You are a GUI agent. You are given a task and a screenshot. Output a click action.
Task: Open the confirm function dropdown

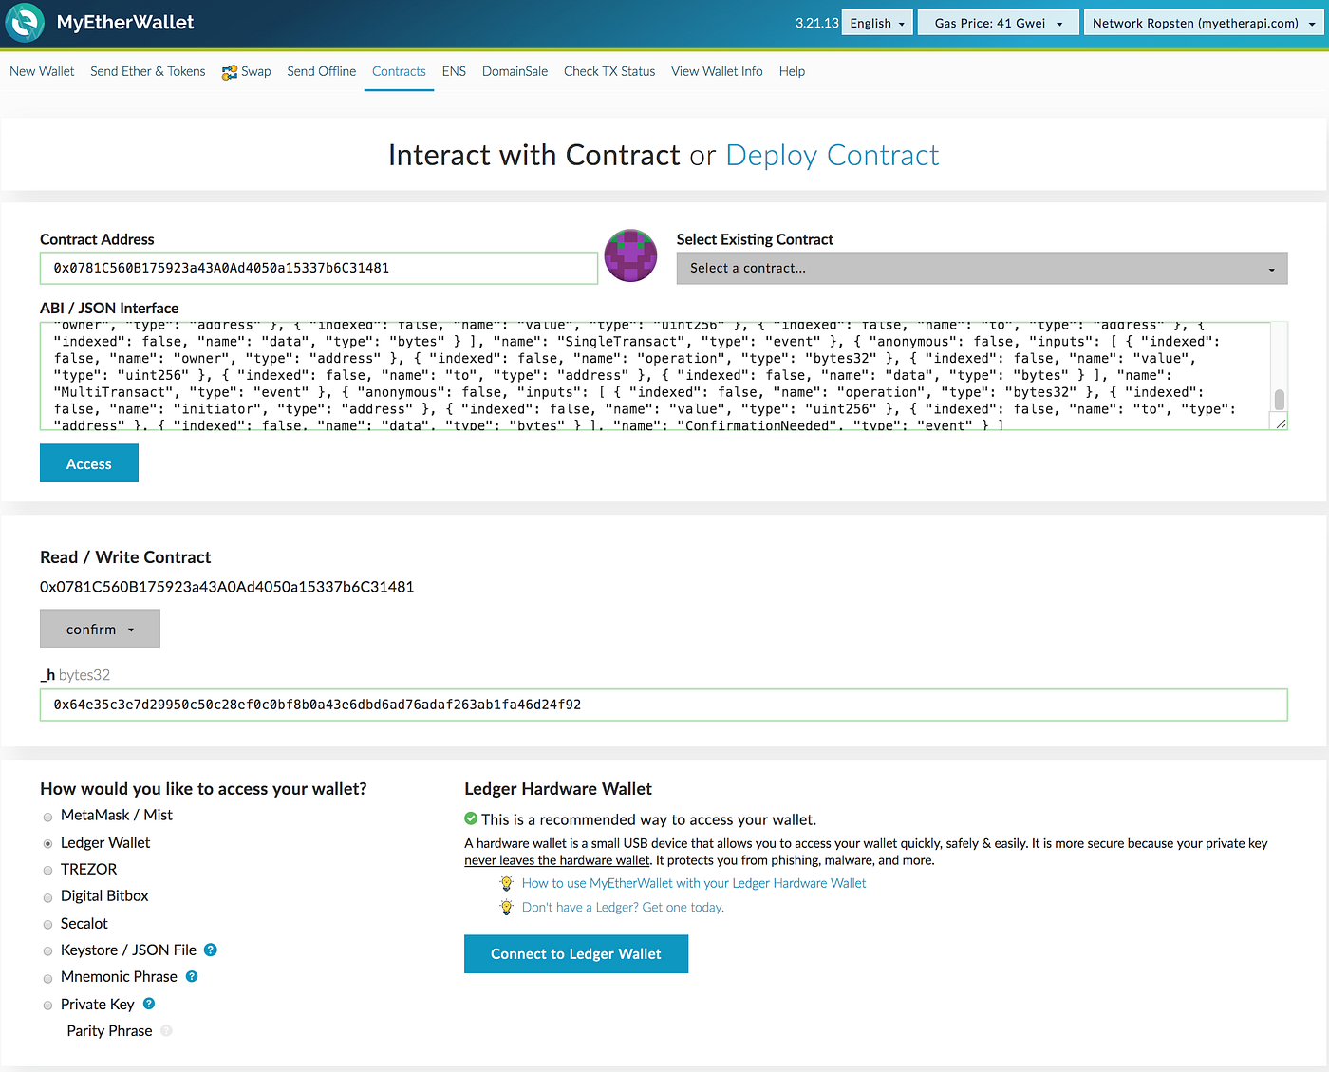point(100,629)
